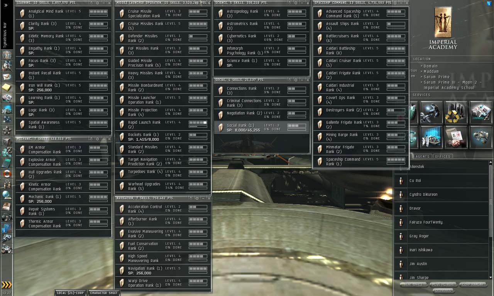Click the guest icon beside Gray Roger

tap(401, 236)
